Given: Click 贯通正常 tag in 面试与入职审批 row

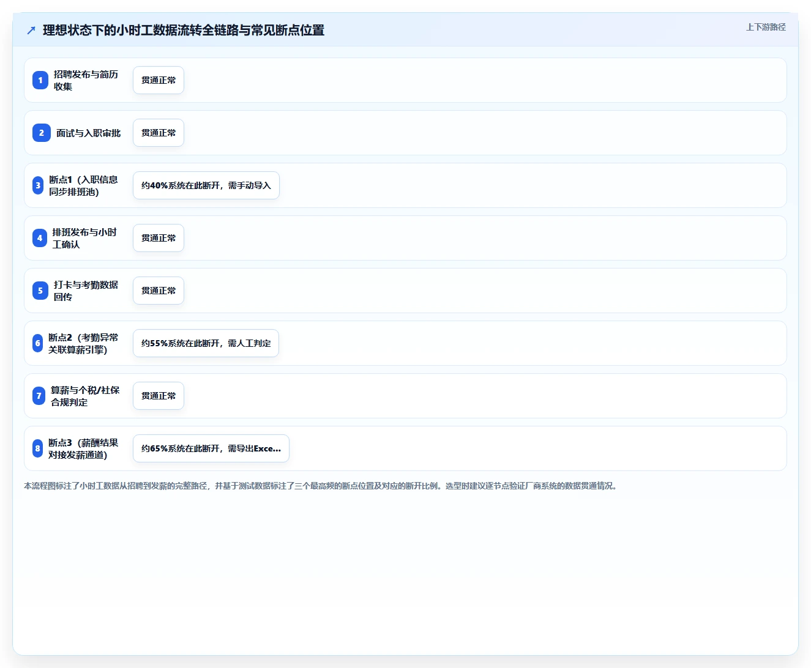Looking at the screenshot, I should click(159, 133).
